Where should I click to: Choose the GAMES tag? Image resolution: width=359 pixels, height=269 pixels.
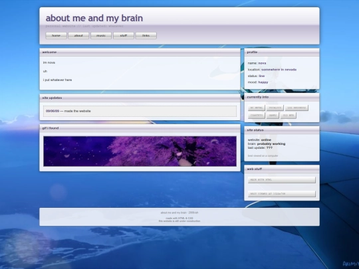(x=273, y=116)
